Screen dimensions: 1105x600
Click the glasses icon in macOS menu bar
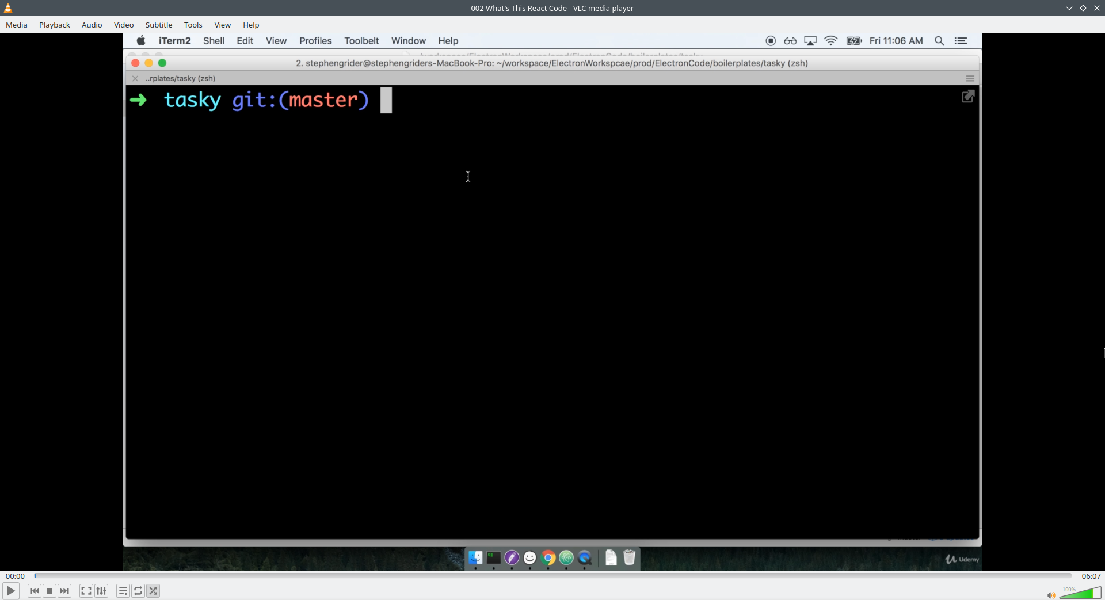coord(790,41)
